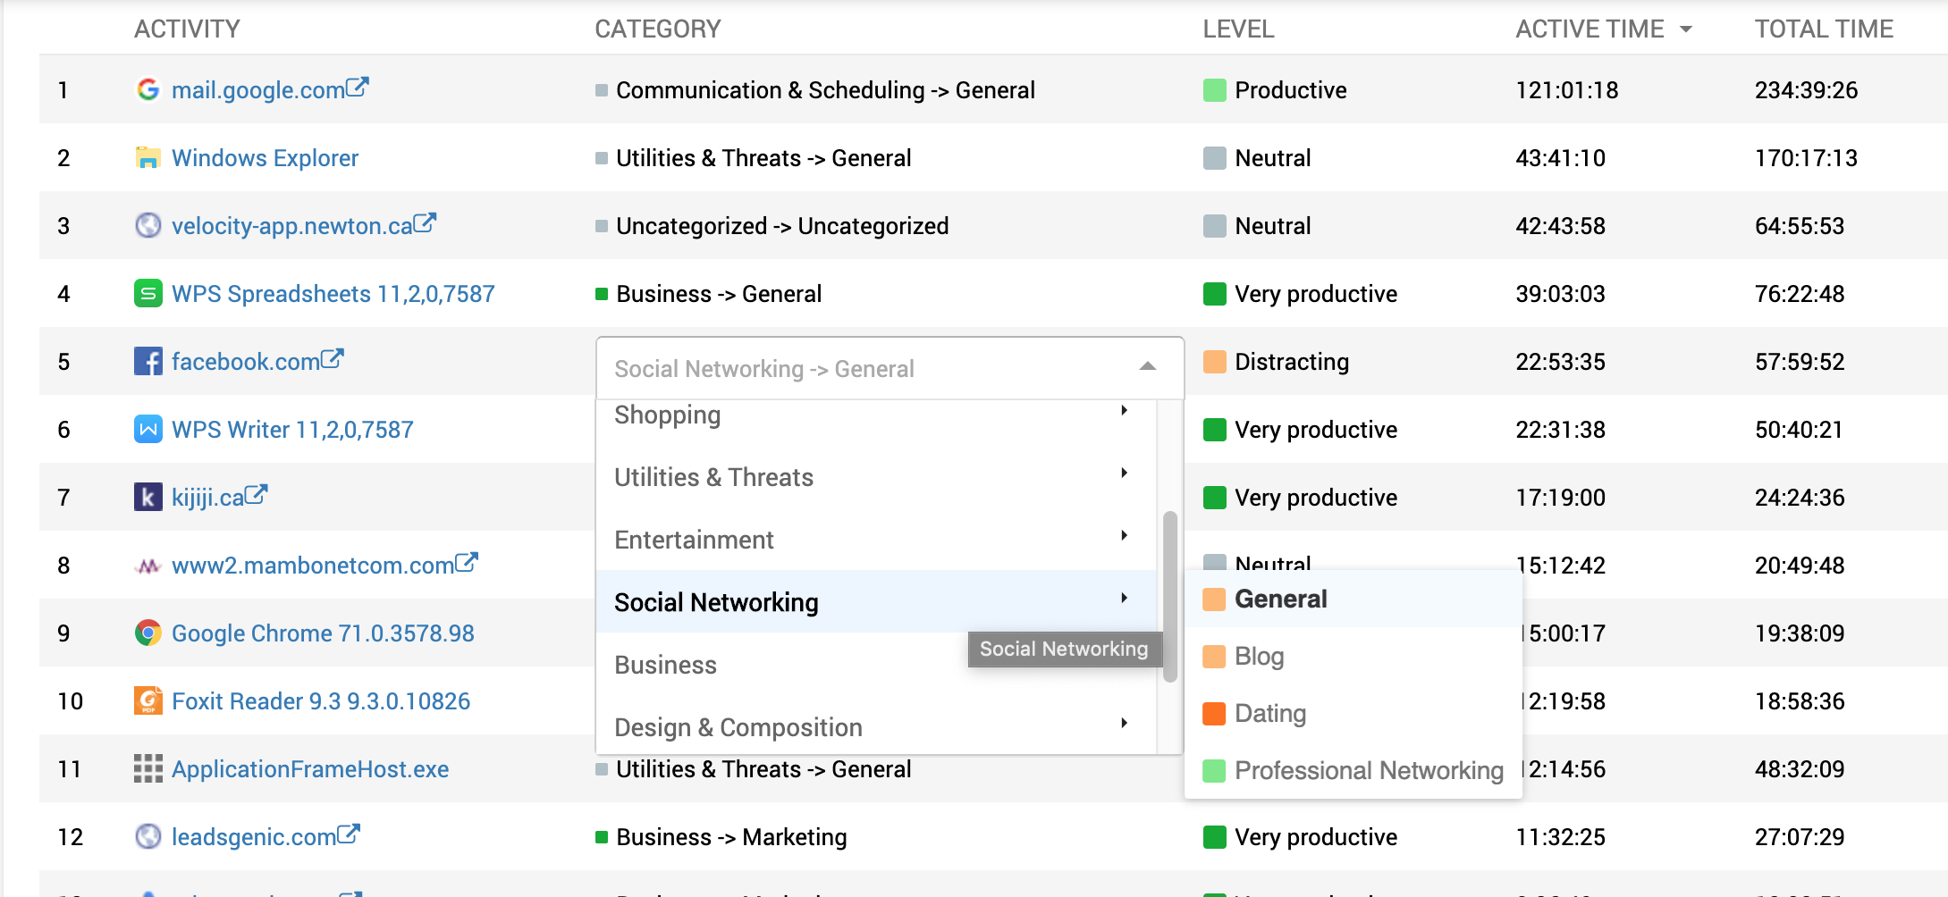The image size is (1948, 897).
Task: Choose Professional Networking subcategory
Action: pos(1368,770)
